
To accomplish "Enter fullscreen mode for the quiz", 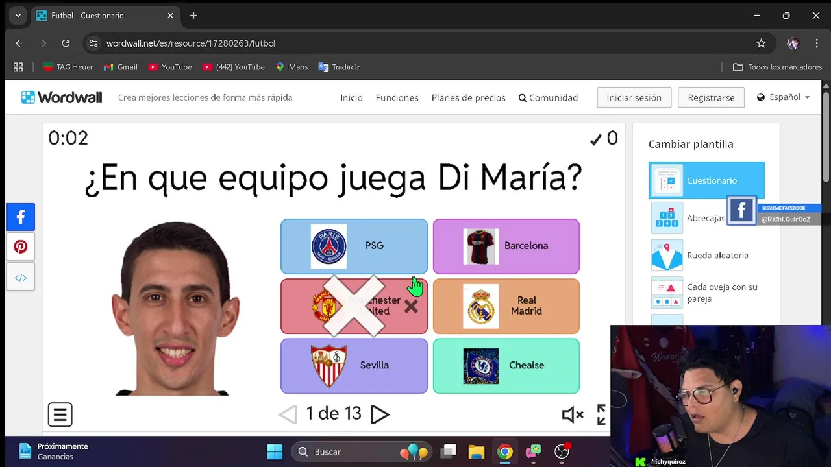I will coord(601,414).
